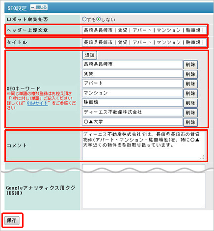Click the ○▲大学 keyword input field

coord(133,122)
